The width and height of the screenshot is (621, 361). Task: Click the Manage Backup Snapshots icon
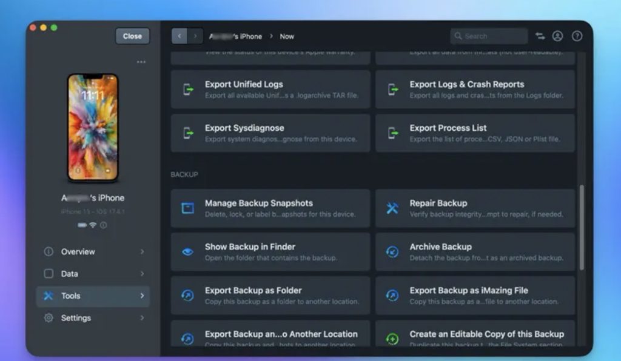point(188,208)
